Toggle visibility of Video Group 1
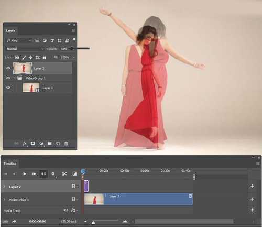This screenshot has width=262, height=228. (8, 78)
